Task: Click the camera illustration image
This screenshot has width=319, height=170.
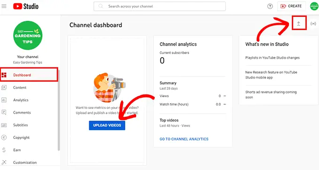Action: pos(109,87)
